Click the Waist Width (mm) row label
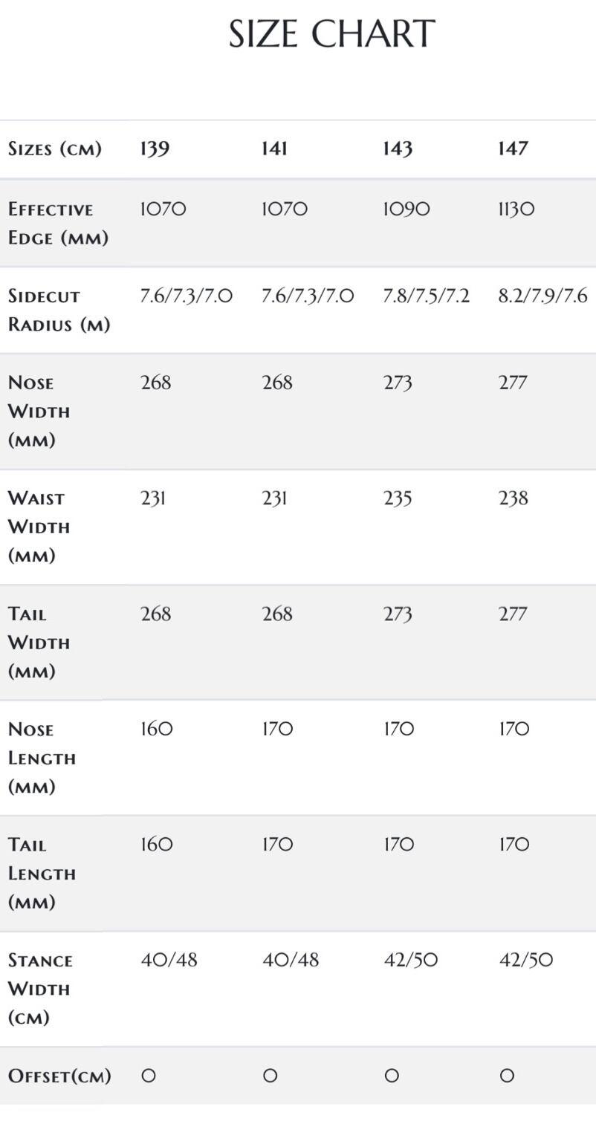Viewport: 596px width, 1121px height. pos(39,527)
